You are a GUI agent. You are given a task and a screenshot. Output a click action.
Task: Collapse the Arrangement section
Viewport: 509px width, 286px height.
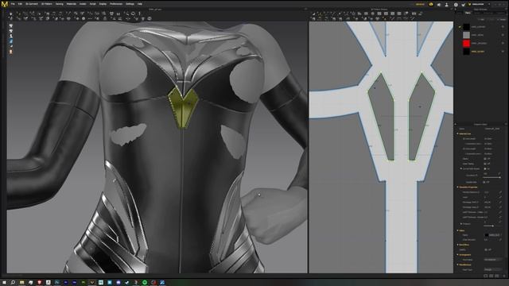458,254
